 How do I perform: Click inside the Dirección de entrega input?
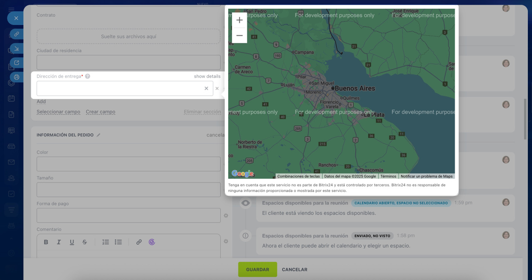[x=120, y=88]
